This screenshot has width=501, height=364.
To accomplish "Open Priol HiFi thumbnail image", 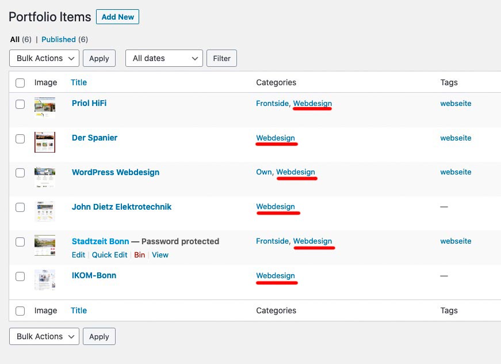I will pyautogui.click(x=45, y=108).
